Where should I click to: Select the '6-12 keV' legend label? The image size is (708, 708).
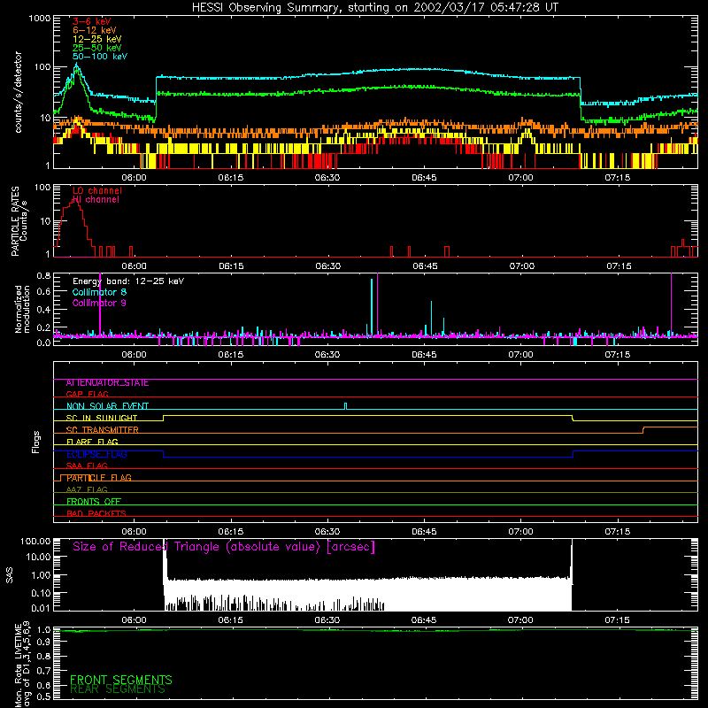pyautogui.click(x=94, y=30)
